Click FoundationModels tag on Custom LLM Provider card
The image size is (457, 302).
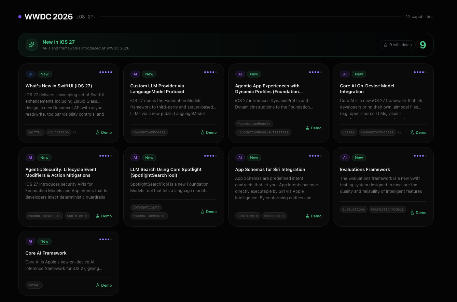point(149,132)
